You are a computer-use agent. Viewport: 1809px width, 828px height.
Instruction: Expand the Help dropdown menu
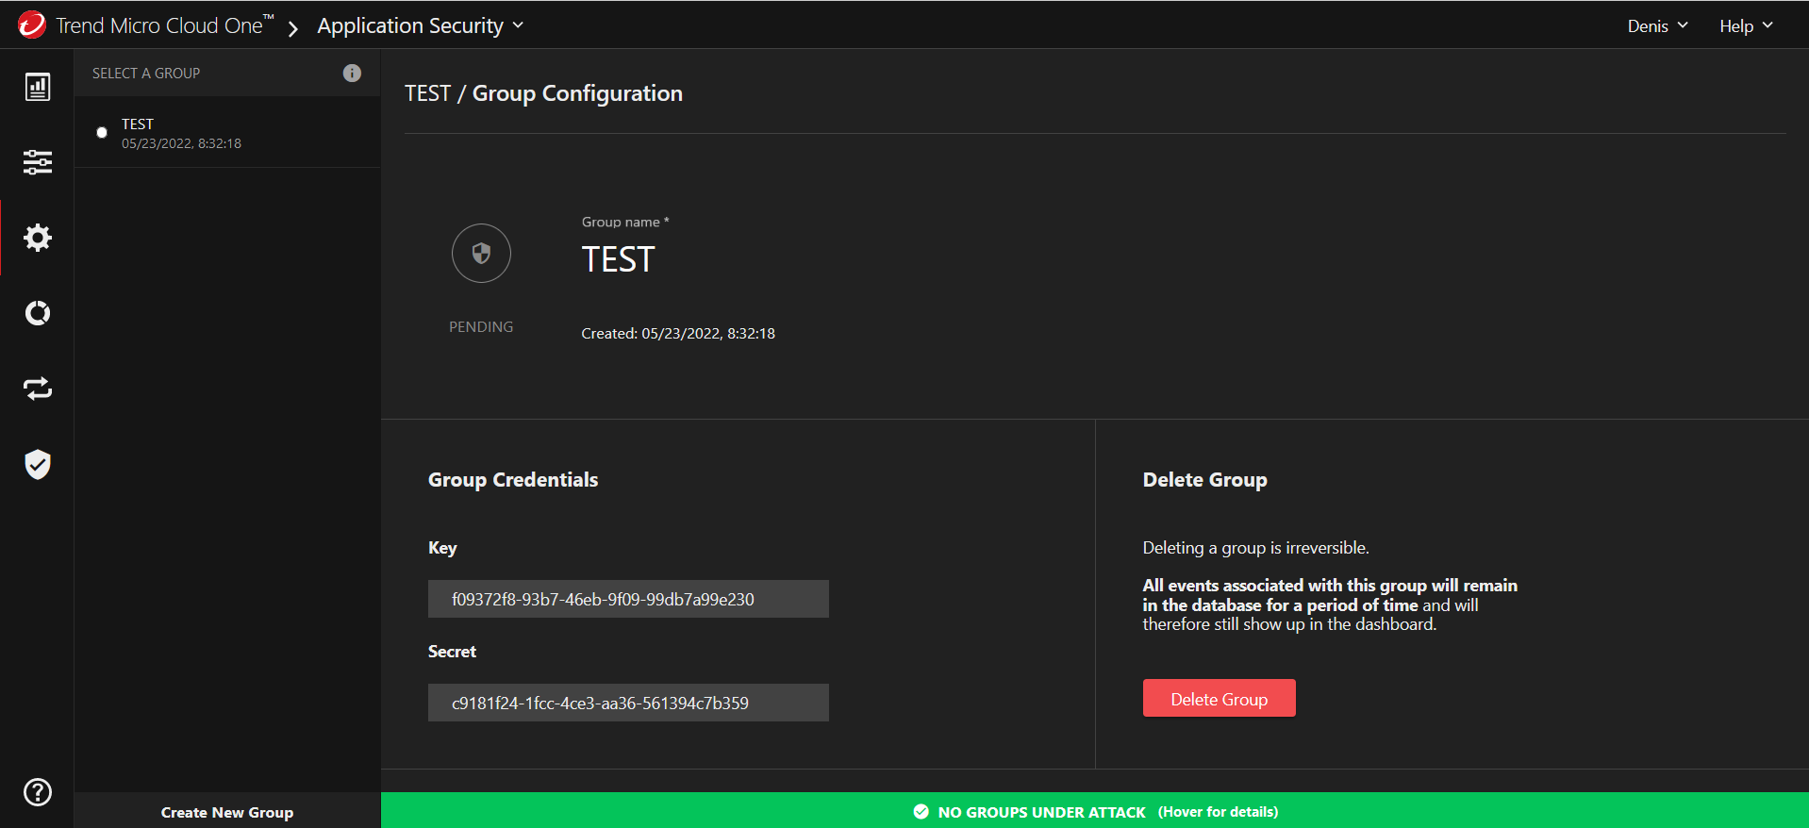[1745, 26]
